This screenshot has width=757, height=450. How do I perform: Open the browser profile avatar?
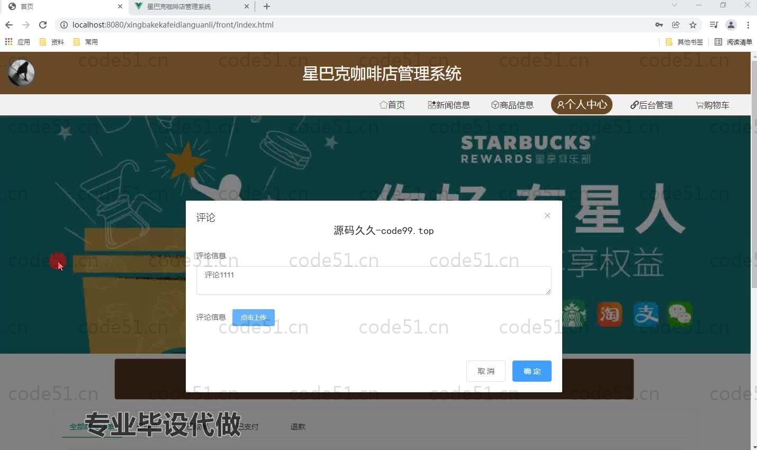(x=731, y=25)
